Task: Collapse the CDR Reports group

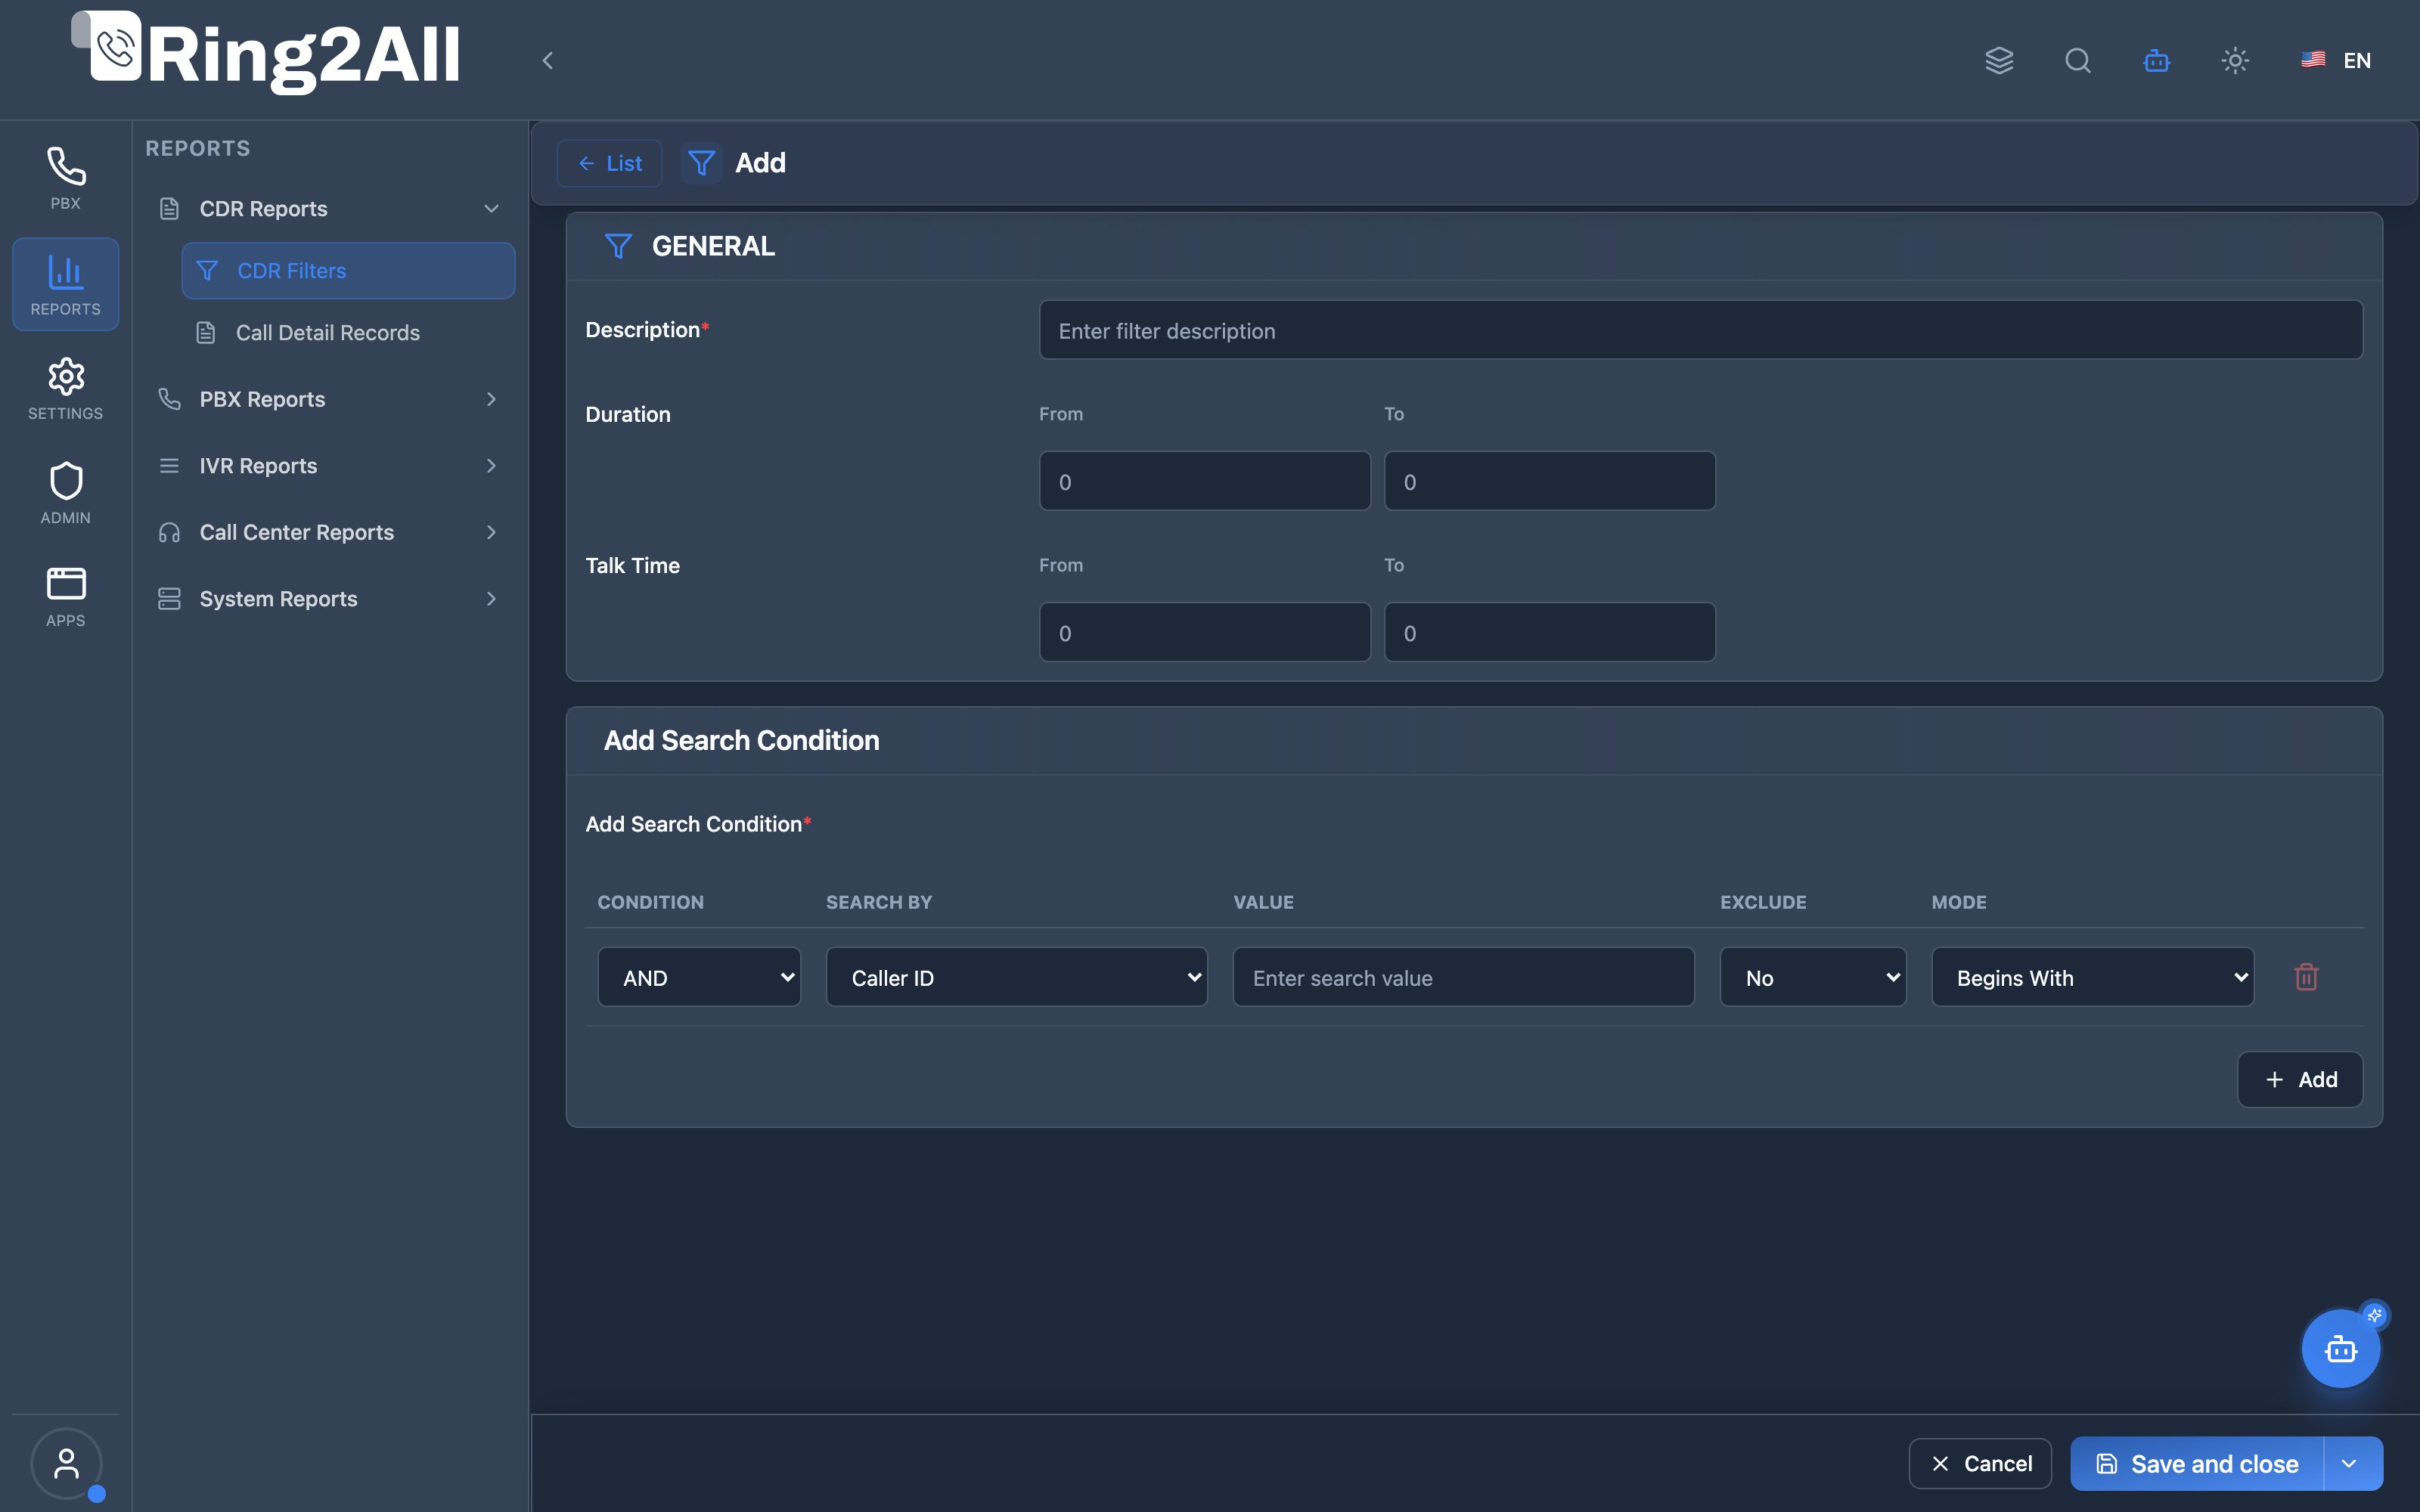Action: click(x=328, y=209)
